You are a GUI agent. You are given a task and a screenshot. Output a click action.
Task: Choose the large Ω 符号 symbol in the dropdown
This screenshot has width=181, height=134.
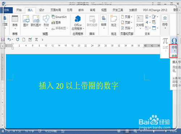tap(174, 45)
